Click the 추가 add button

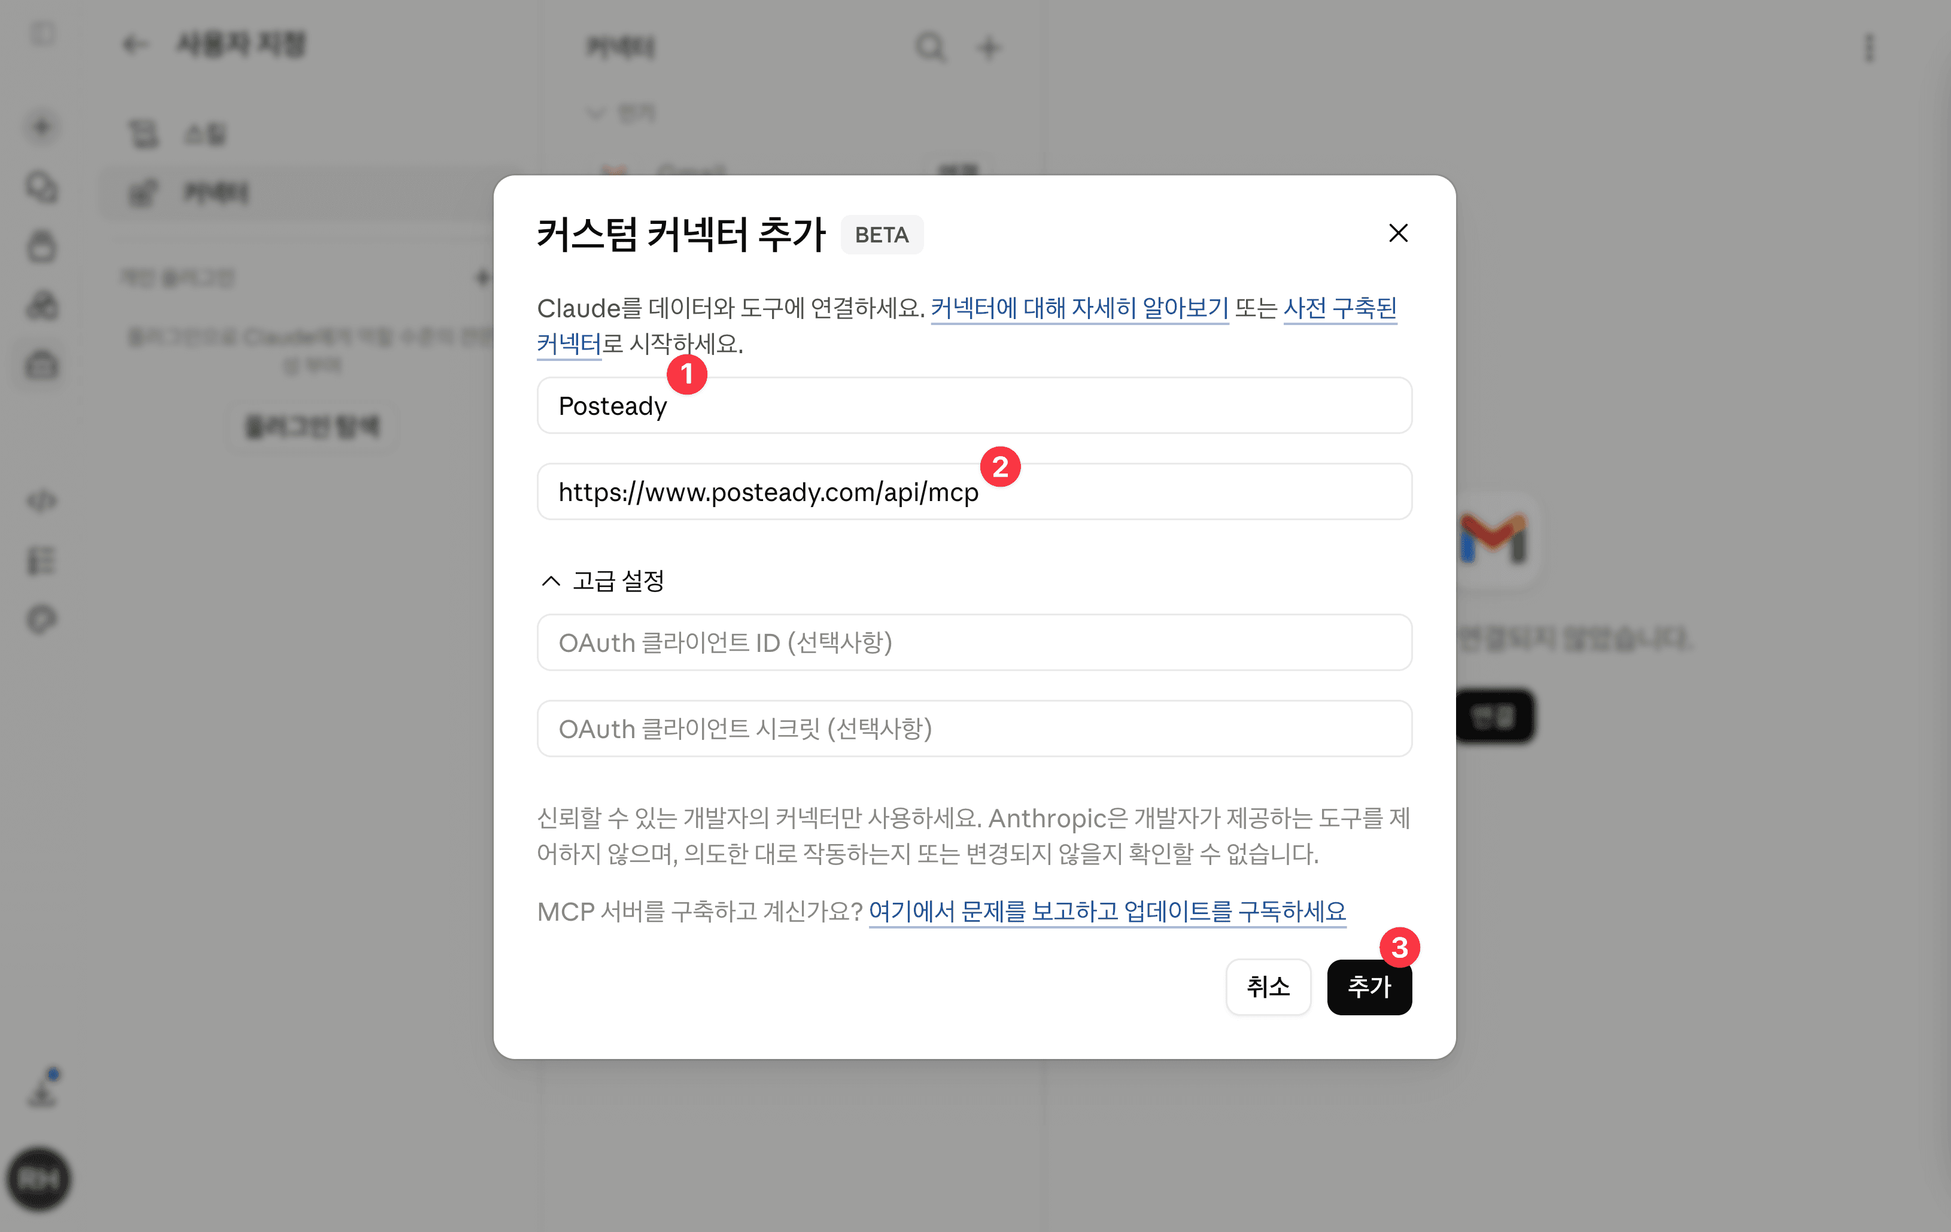pos(1369,987)
